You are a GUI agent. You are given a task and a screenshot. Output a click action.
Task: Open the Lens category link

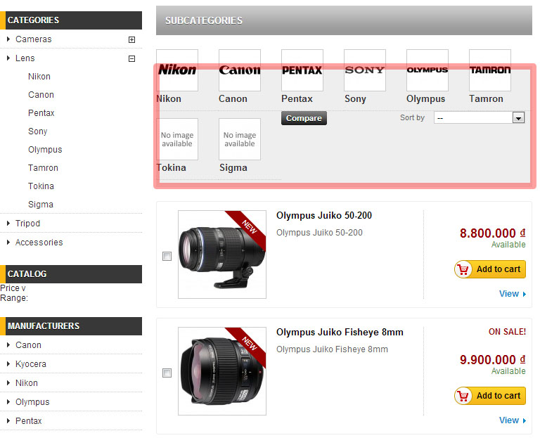coord(25,58)
